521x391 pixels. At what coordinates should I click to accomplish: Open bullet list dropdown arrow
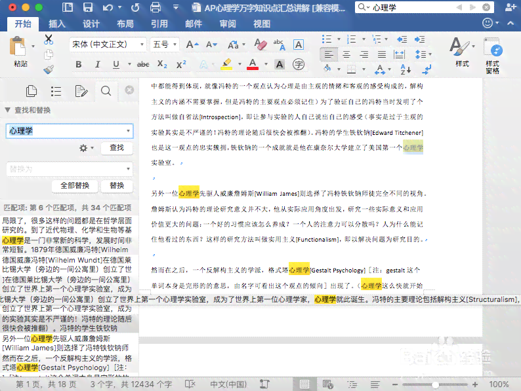coord(339,39)
